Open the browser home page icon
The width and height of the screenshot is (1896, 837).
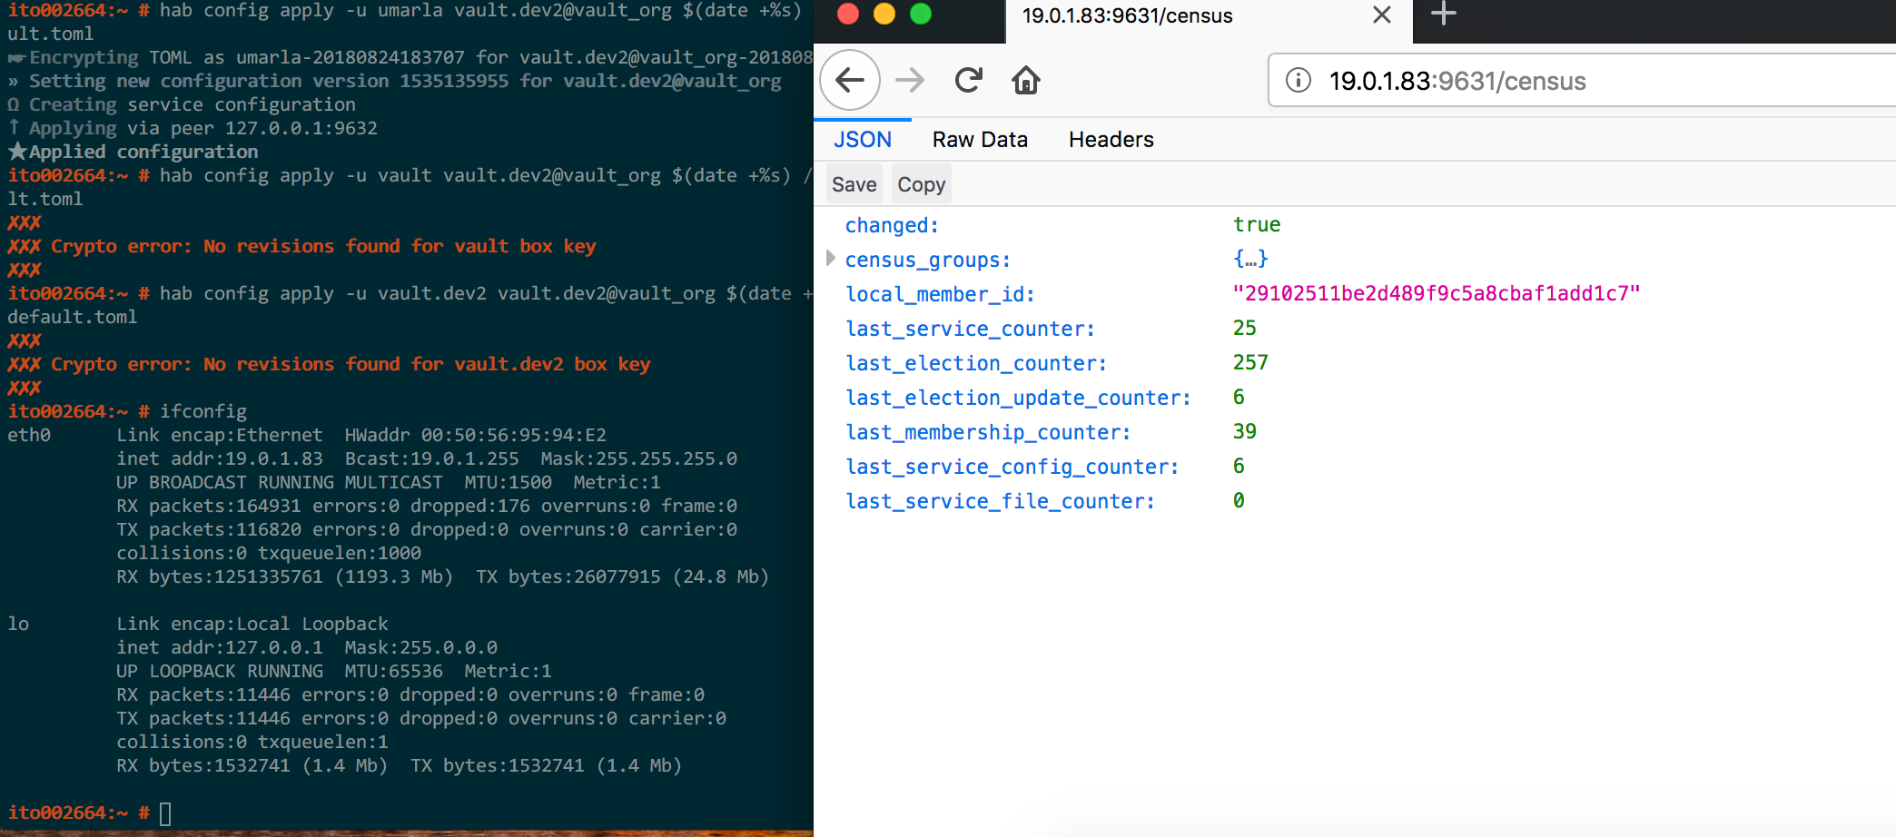click(x=1026, y=81)
